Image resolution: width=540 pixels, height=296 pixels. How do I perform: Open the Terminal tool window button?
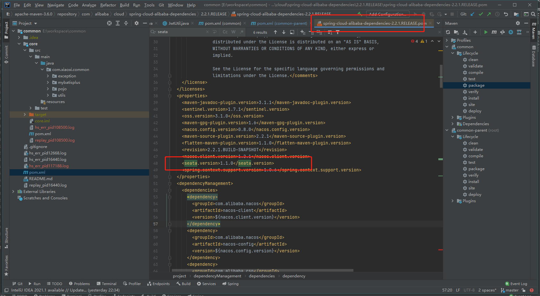pos(106,284)
